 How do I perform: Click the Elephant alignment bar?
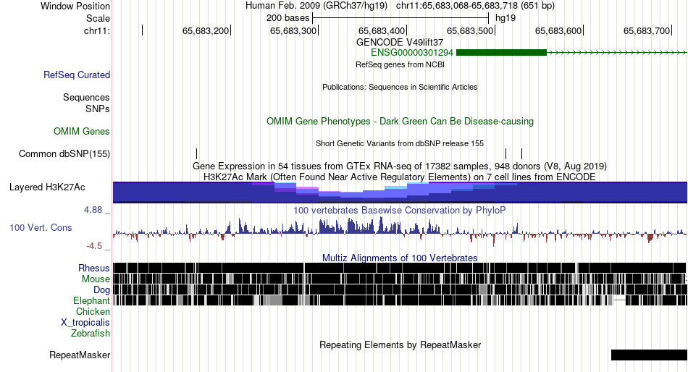coord(400,300)
